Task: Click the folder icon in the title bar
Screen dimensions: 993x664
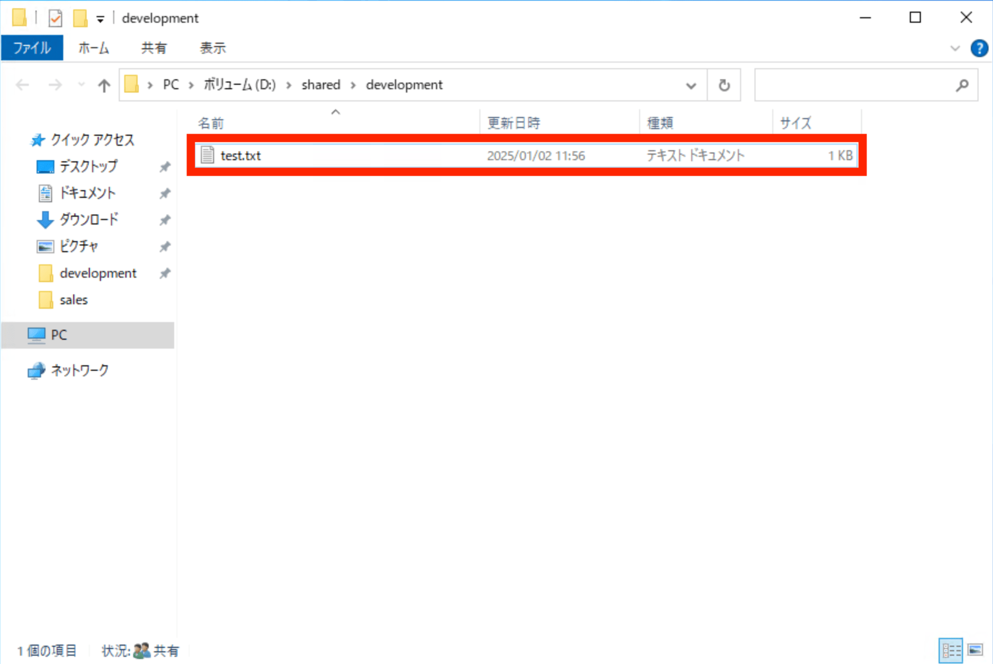Action: pyautogui.click(x=19, y=18)
